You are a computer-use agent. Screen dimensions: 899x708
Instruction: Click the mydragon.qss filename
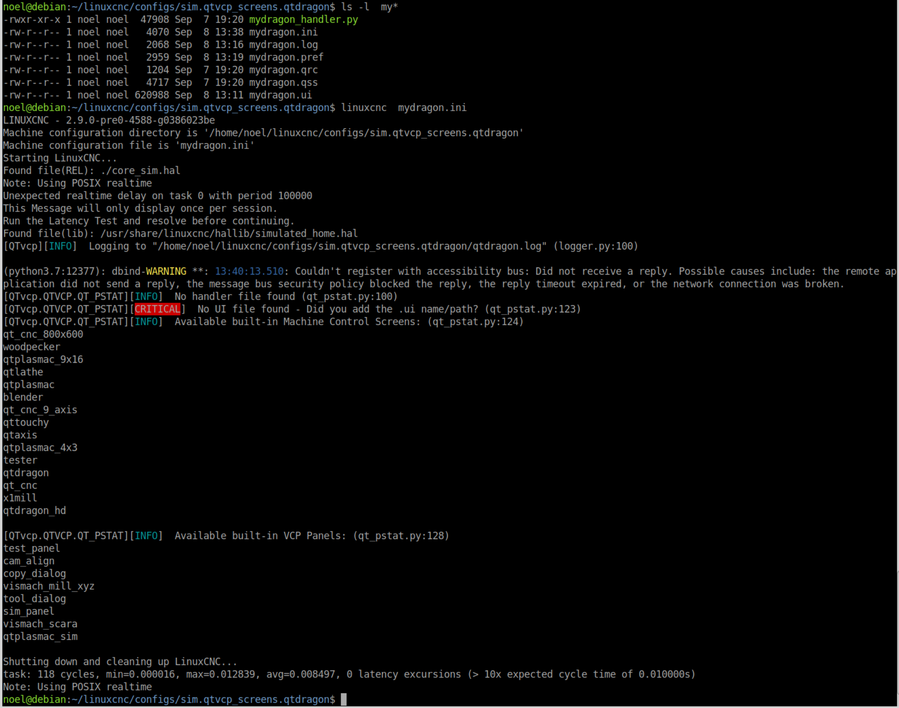[x=283, y=83]
